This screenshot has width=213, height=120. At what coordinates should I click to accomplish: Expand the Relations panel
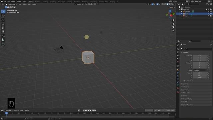(185, 84)
